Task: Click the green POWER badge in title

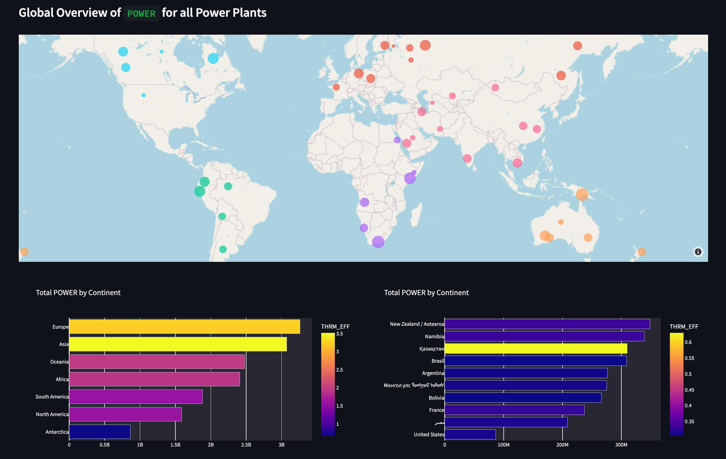Action: pyautogui.click(x=141, y=14)
